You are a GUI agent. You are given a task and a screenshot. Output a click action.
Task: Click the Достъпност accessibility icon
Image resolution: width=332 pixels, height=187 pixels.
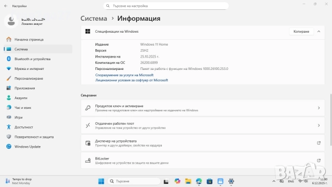click(9, 127)
